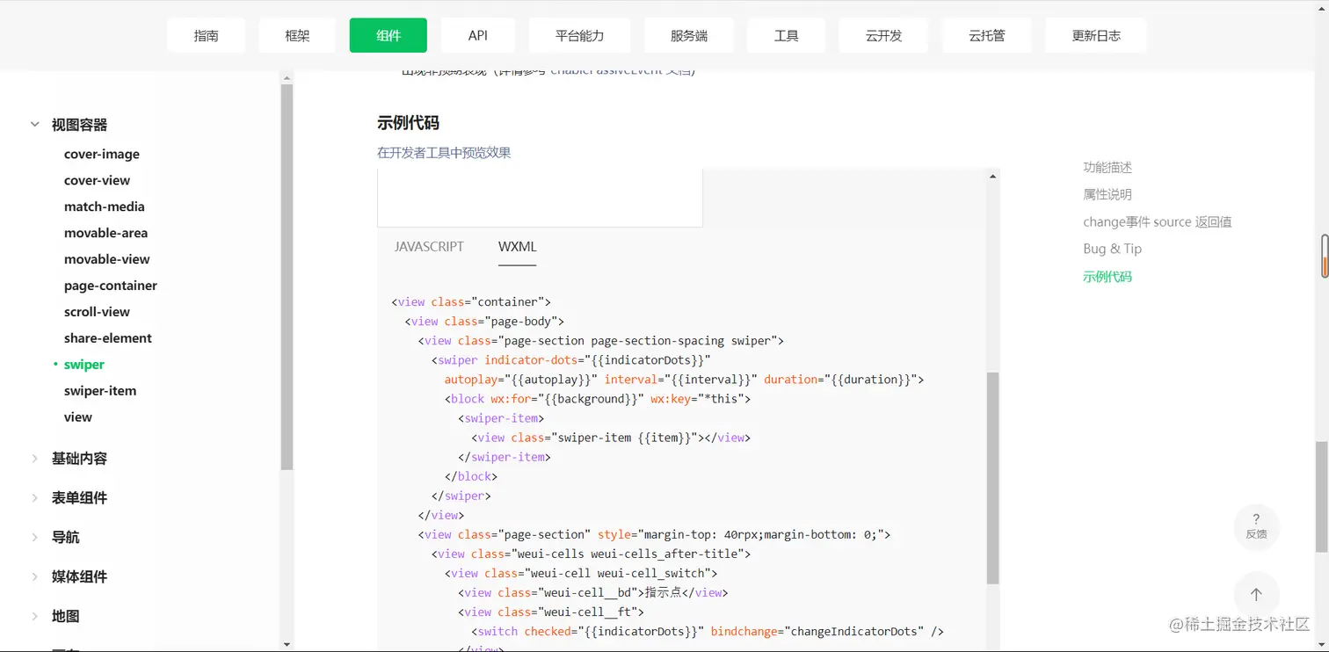Select the active swiper sidebar item
The image size is (1329, 652).
click(84, 365)
